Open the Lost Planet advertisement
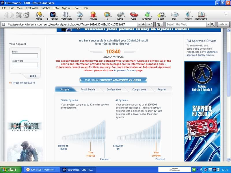Screen dimensions: 231x173 25,125
